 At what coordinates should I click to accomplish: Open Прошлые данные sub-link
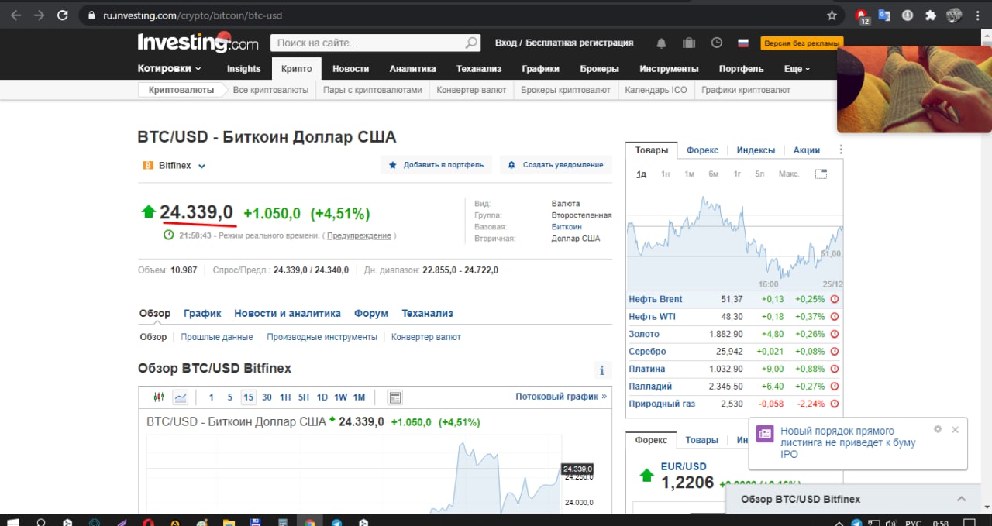(x=217, y=337)
